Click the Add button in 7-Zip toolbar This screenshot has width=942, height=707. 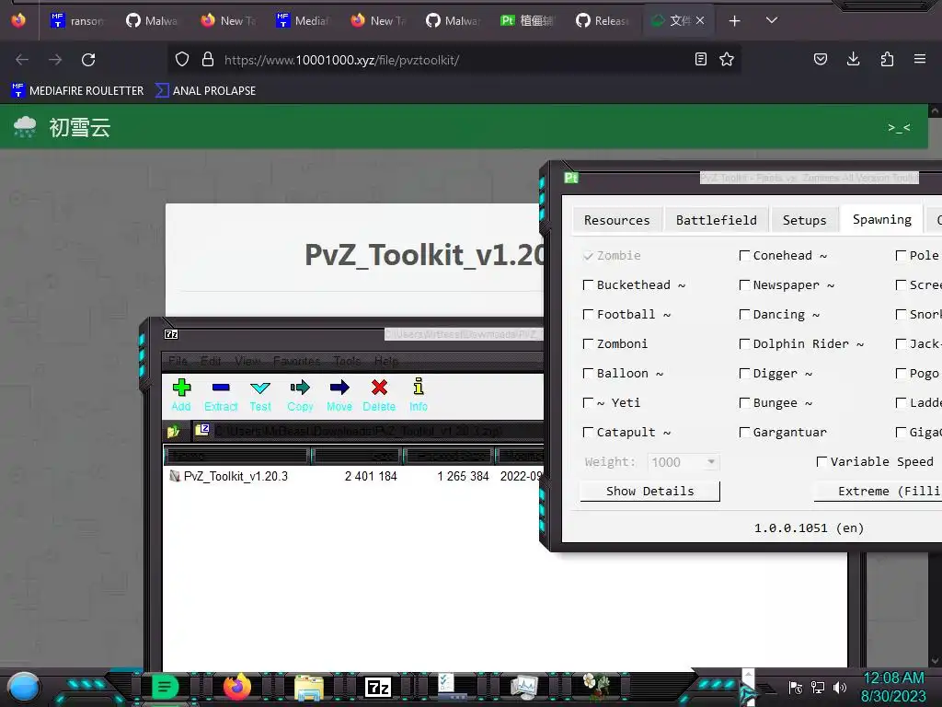coord(181,395)
